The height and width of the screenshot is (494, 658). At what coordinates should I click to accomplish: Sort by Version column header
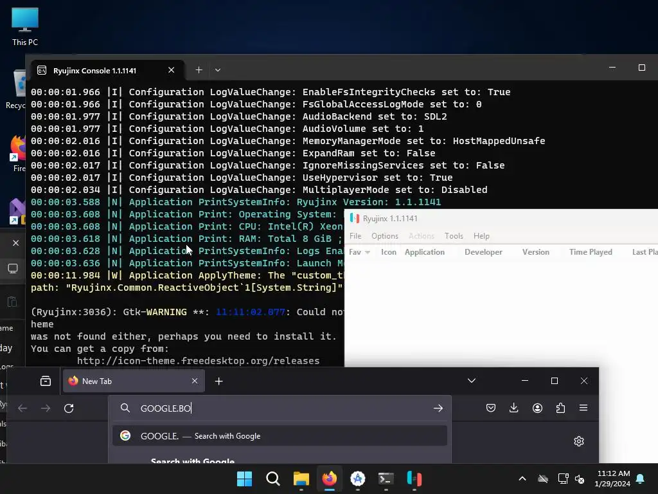[x=535, y=252]
